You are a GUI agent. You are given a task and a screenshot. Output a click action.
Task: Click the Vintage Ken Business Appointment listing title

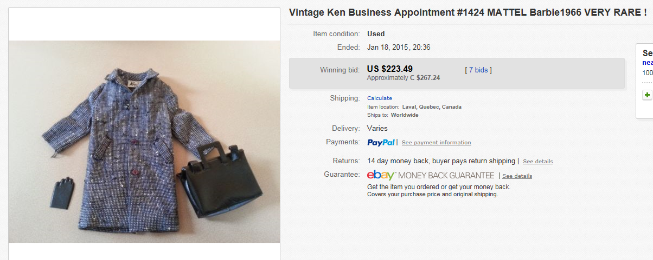468,12
